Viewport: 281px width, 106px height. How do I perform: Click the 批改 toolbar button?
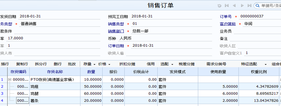(72, 64)
